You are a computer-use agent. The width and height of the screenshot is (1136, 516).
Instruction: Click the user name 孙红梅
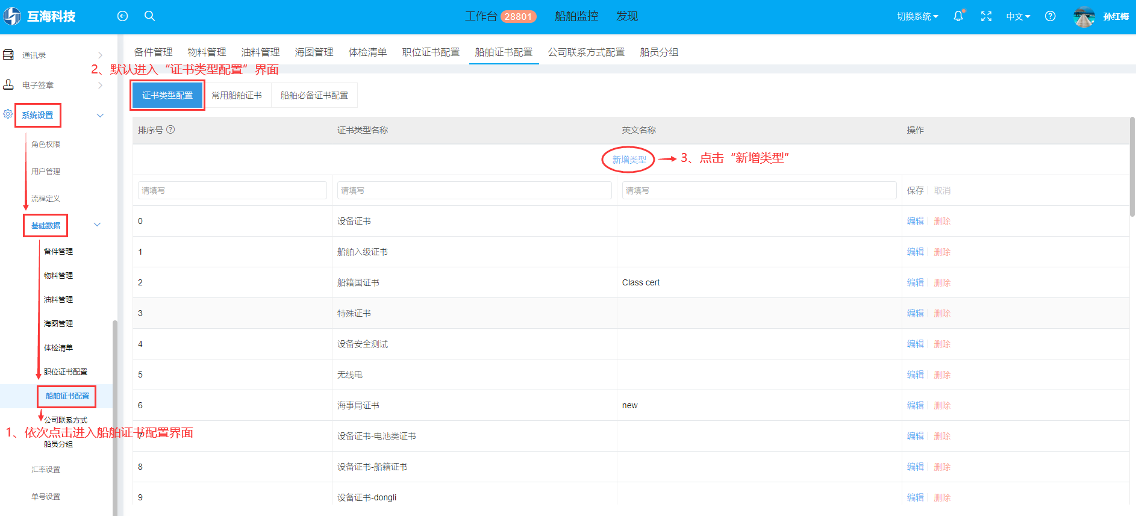pyautogui.click(x=1116, y=16)
